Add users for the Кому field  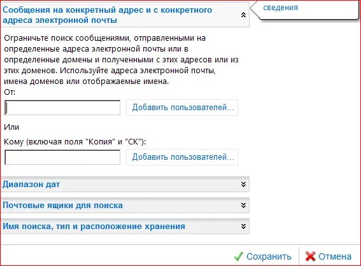(x=182, y=157)
